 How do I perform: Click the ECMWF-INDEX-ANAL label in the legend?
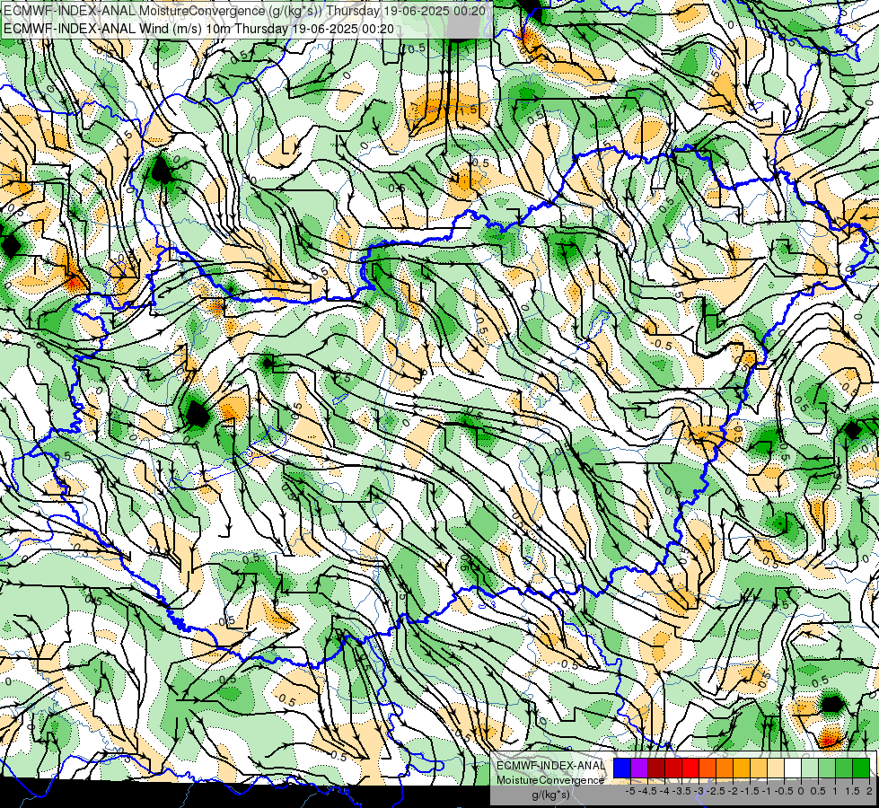[550, 766]
